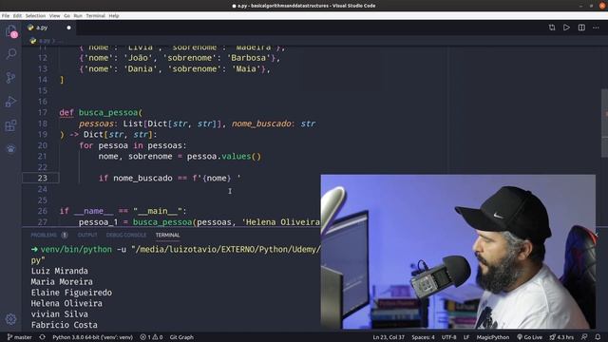This screenshot has height=342, width=608.
Task: Click the busca_pessoa function name on line 17
Action: click(x=108, y=112)
